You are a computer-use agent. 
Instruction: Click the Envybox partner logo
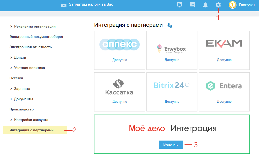(171, 49)
